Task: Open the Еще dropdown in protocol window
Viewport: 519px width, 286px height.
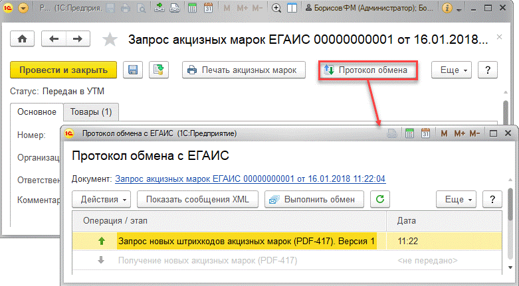Action: pyautogui.click(x=456, y=199)
